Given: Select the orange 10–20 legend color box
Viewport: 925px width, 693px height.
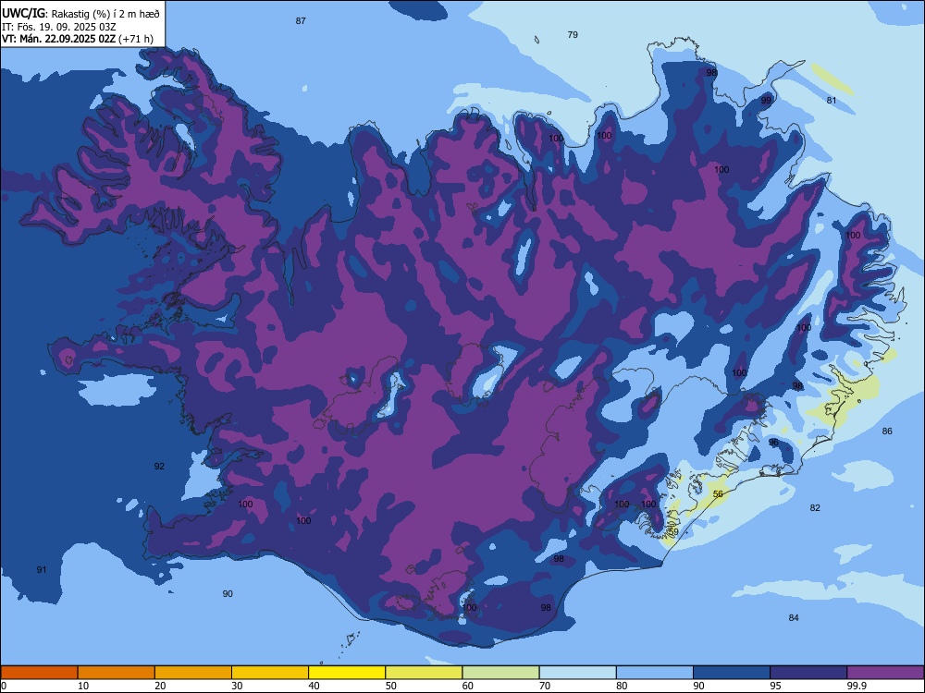Looking at the screenshot, I should 117,673.
